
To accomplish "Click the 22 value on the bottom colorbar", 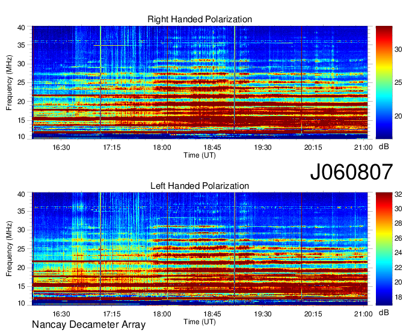I will [398, 267].
